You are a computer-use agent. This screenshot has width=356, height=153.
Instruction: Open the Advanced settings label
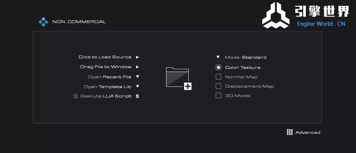pos(308,132)
